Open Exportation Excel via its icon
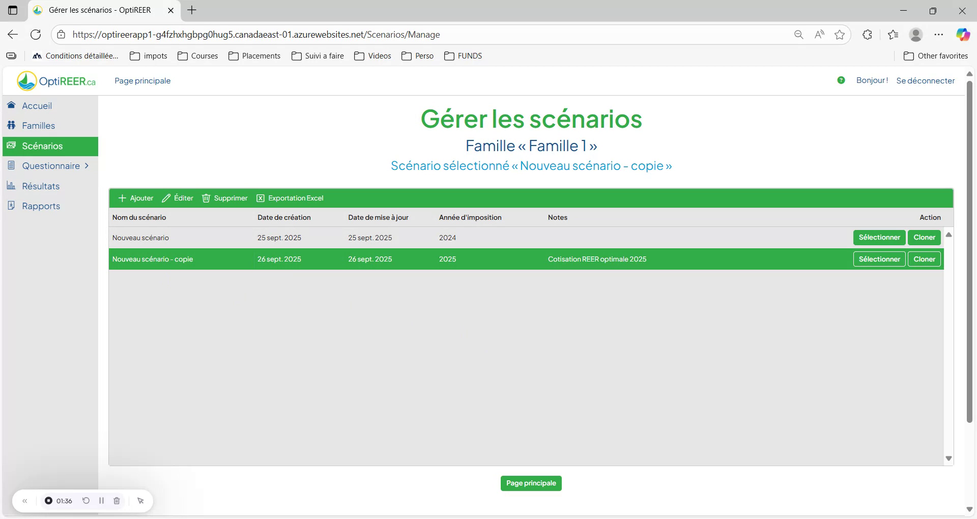This screenshot has width=977, height=519. coord(261,198)
